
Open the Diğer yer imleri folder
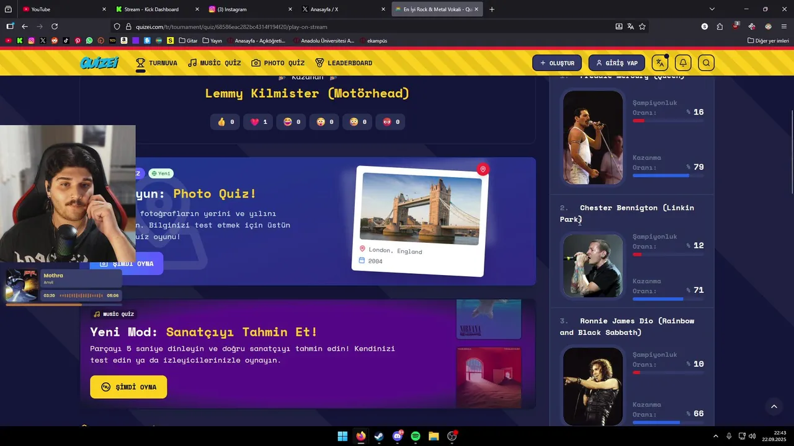767,41
